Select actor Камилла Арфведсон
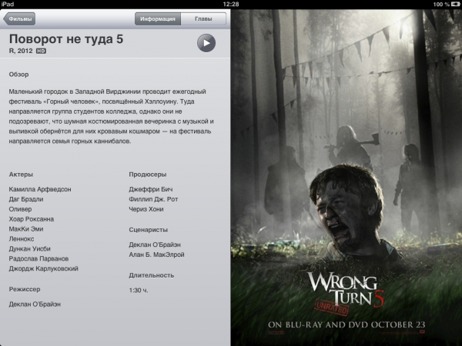This screenshot has height=346, width=462. (x=40, y=189)
